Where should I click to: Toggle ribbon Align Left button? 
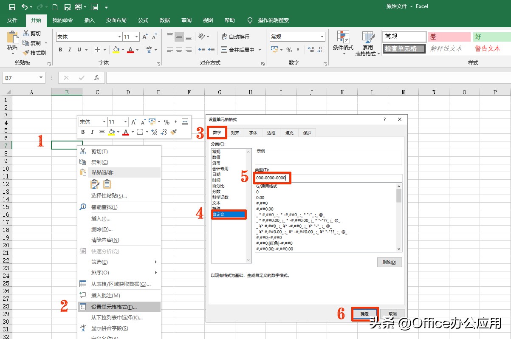[x=170, y=50]
